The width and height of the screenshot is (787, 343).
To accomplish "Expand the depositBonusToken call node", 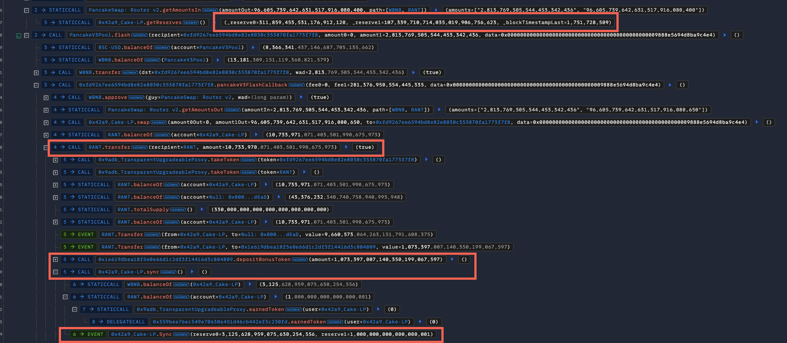I will point(55,260).
